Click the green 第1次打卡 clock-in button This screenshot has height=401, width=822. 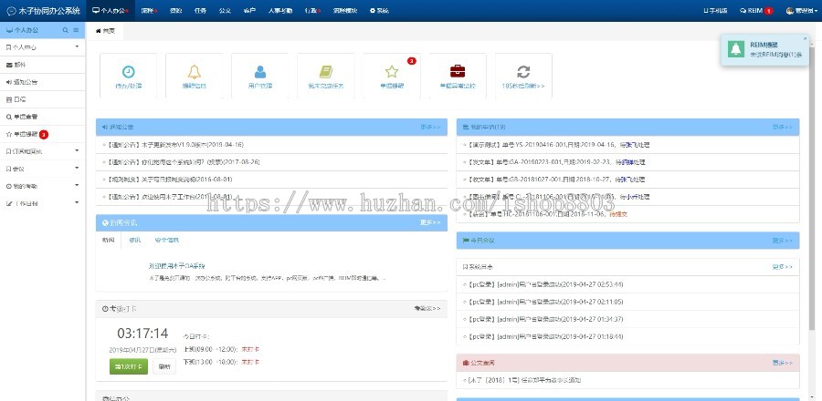click(x=129, y=366)
